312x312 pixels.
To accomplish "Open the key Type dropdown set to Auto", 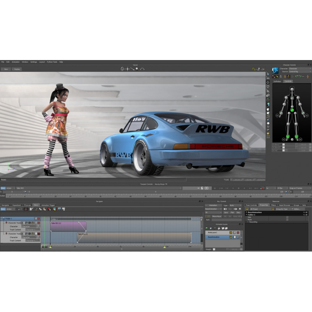I will (x=236, y=206).
